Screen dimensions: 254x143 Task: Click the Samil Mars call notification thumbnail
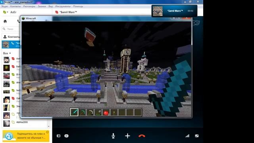[158, 11]
